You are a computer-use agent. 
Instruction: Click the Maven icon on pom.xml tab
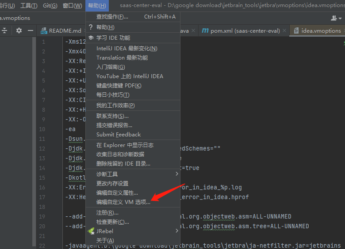[205, 30]
